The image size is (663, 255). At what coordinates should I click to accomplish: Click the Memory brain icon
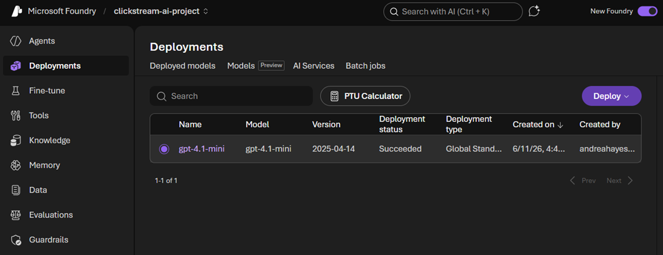click(16, 165)
